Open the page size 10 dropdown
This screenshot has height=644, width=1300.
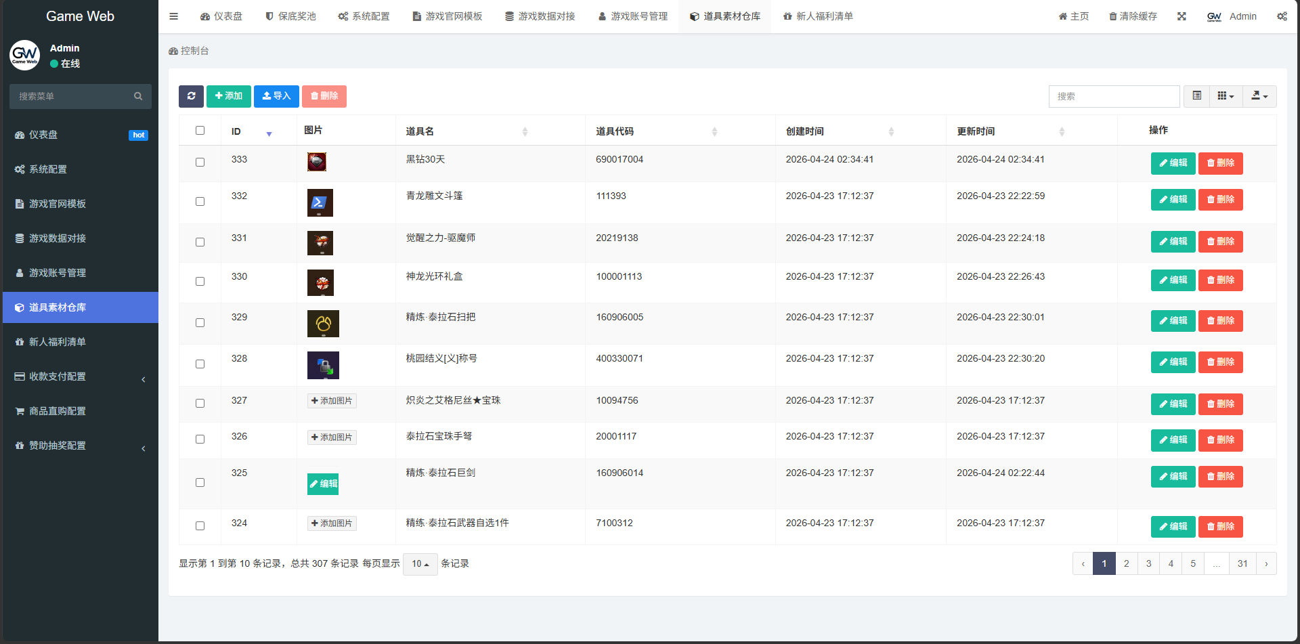point(420,564)
